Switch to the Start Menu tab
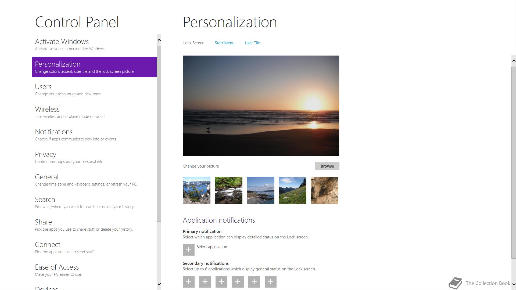 (224, 43)
